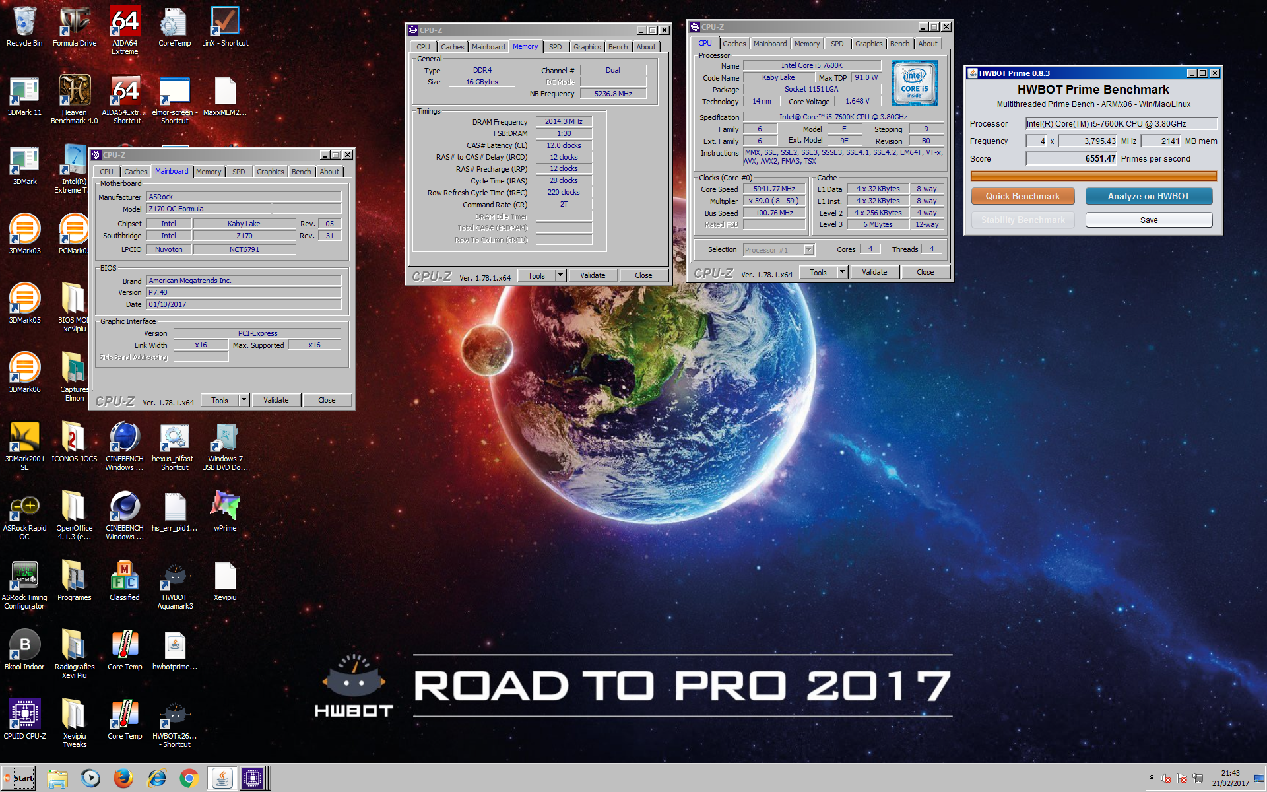
Task: Select About tab in CPU tab CPU-Z window
Action: [x=928, y=44]
